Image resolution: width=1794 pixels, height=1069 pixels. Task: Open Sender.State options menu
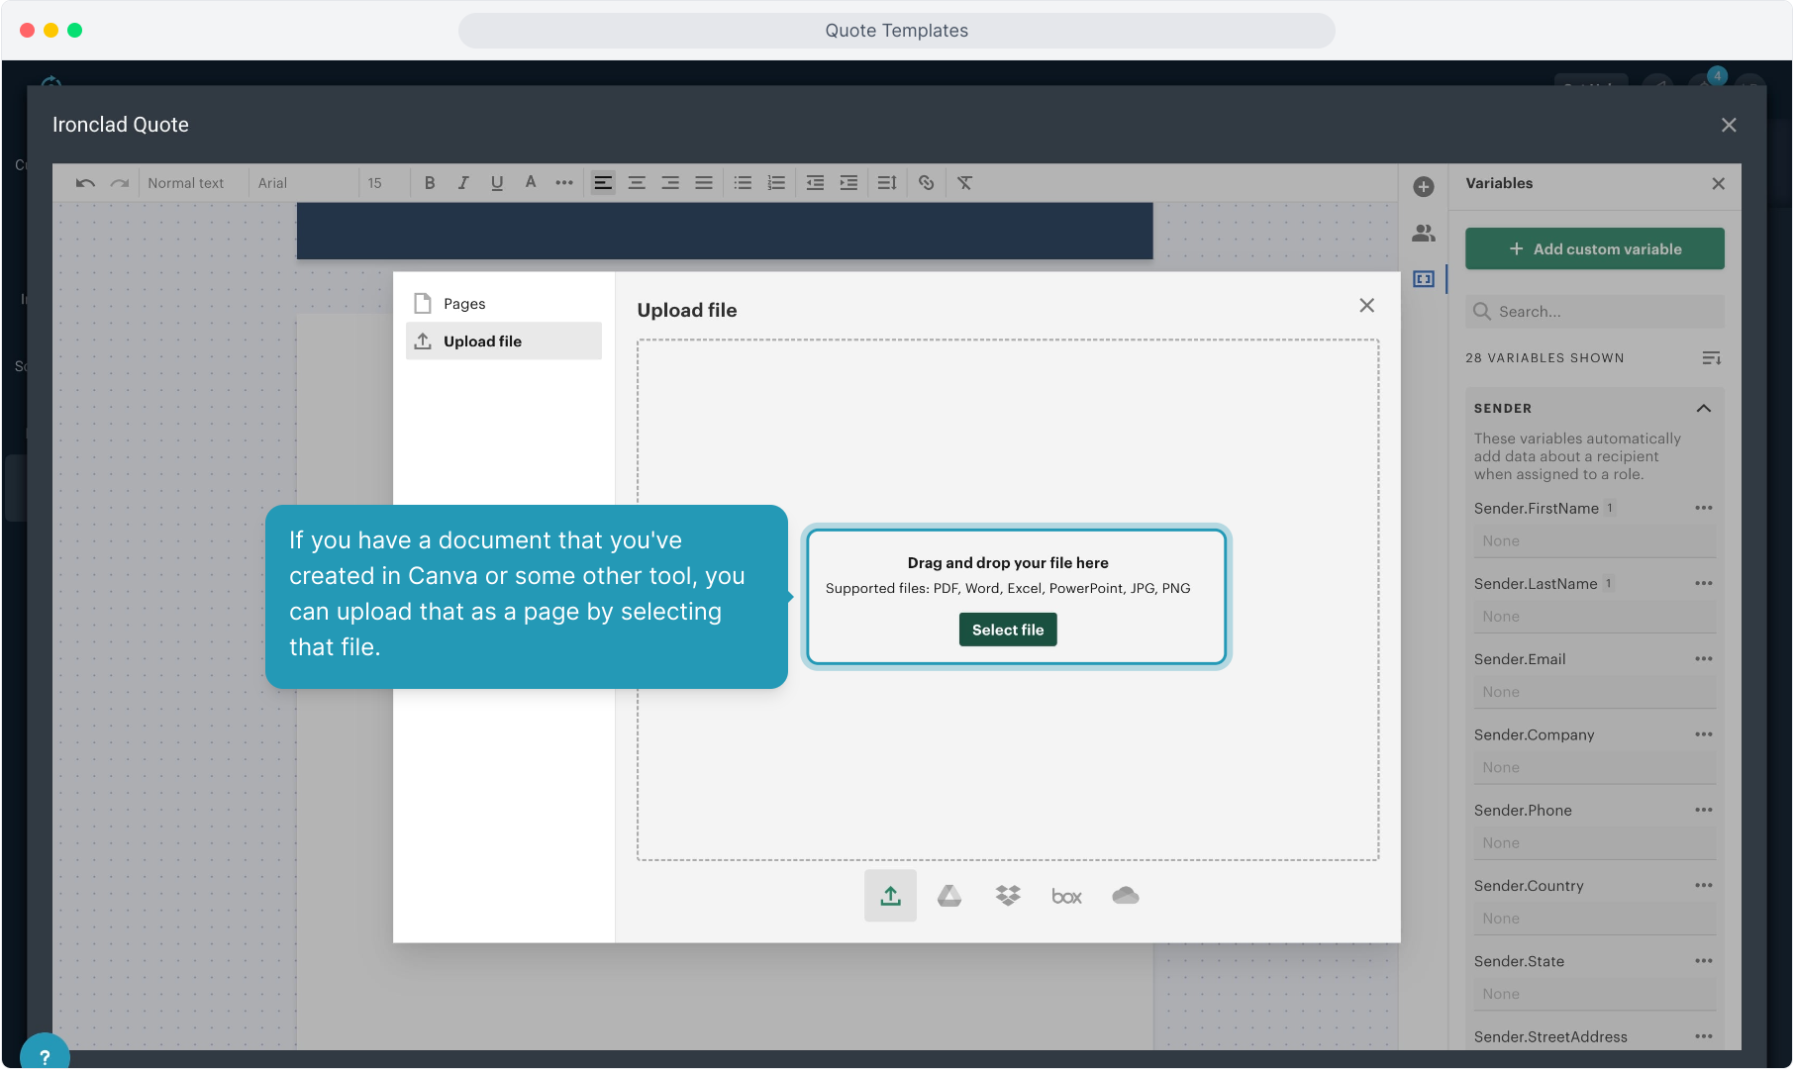[1704, 961]
